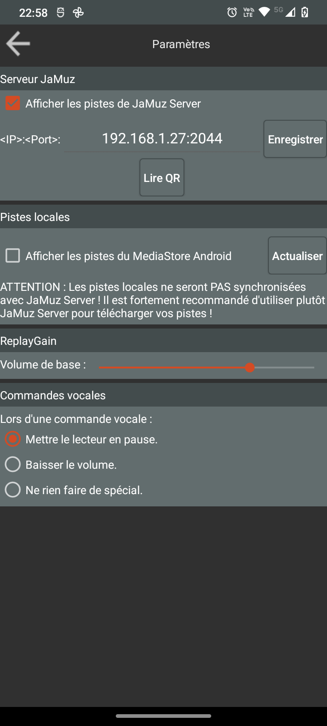Select 'Mettre le lecteur en pause' option
The width and height of the screenshot is (327, 726).
(x=13, y=439)
